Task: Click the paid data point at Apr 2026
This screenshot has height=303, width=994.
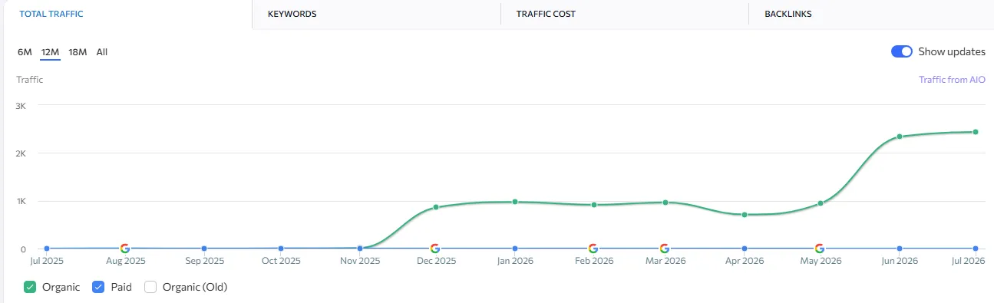Action: (745, 249)
